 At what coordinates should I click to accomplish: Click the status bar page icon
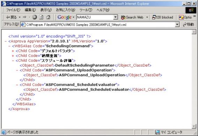tap(4, 132)
